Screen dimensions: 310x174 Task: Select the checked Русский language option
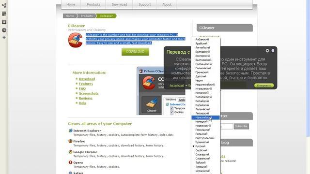(x=205, y=146)
